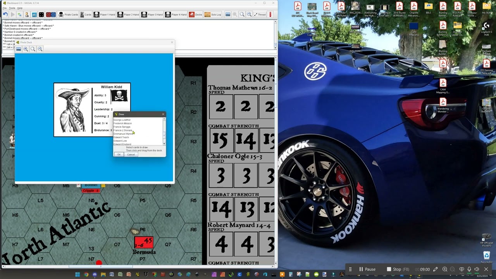Open the Pirate Cards window
496x279 pixels.
(68, 15)
